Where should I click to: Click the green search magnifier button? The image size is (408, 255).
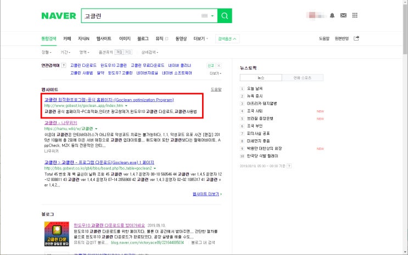click(225, 16)
